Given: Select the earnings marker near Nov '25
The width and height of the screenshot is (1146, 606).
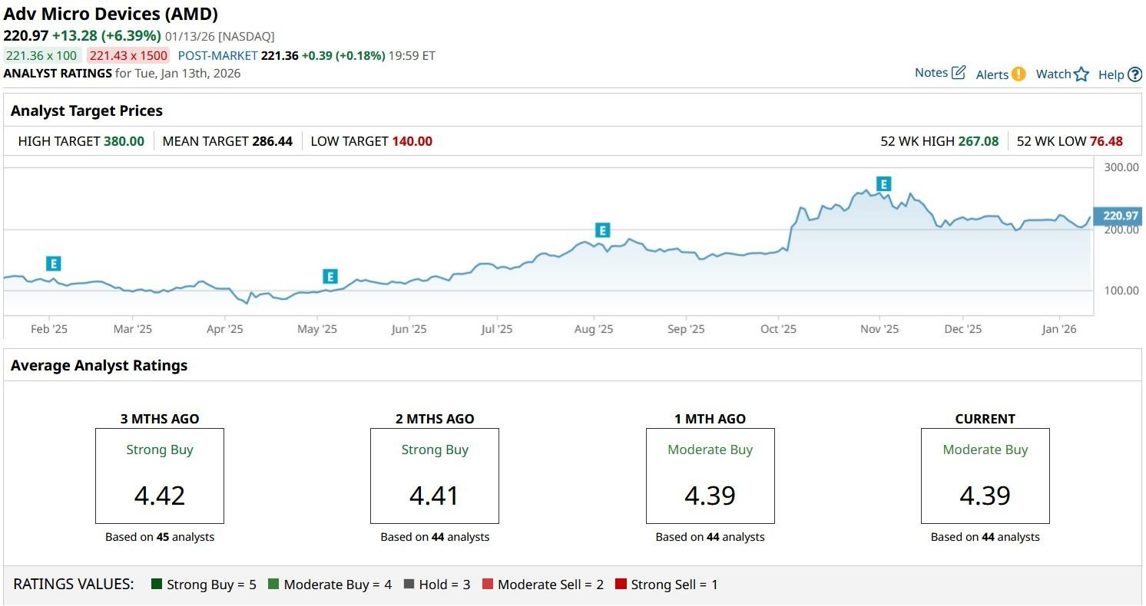Looking at the screenshot, I should 884,184.
